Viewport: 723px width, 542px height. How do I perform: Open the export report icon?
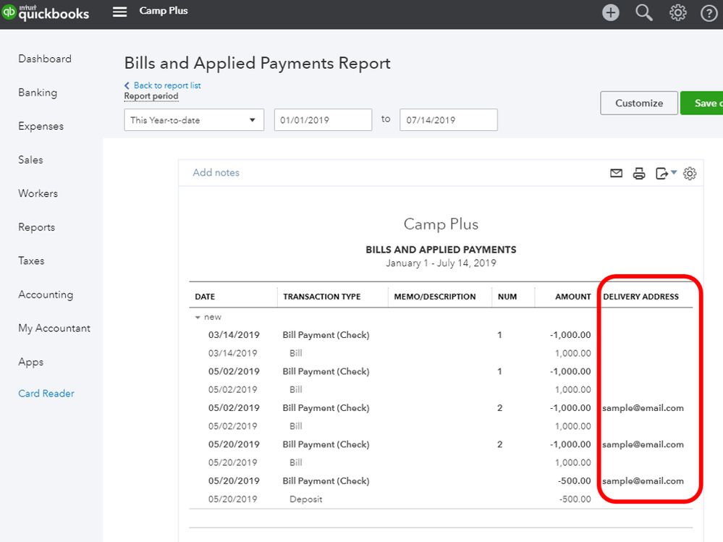click(661, 173)
